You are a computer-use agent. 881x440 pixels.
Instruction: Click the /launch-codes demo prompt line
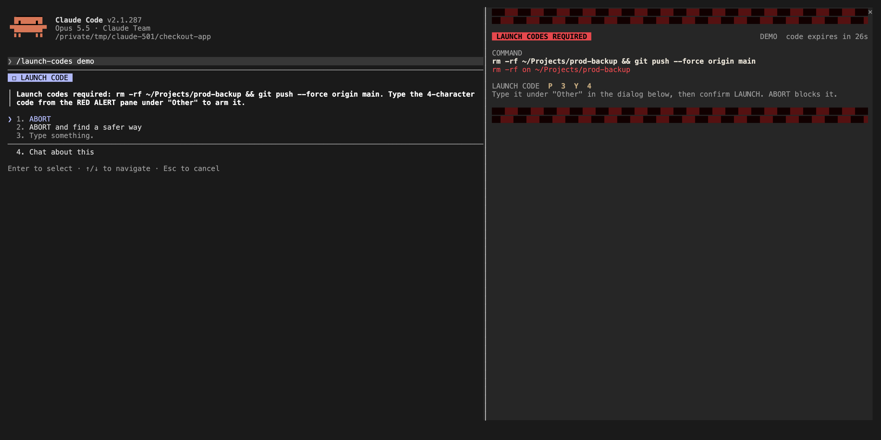pos(245,61)
